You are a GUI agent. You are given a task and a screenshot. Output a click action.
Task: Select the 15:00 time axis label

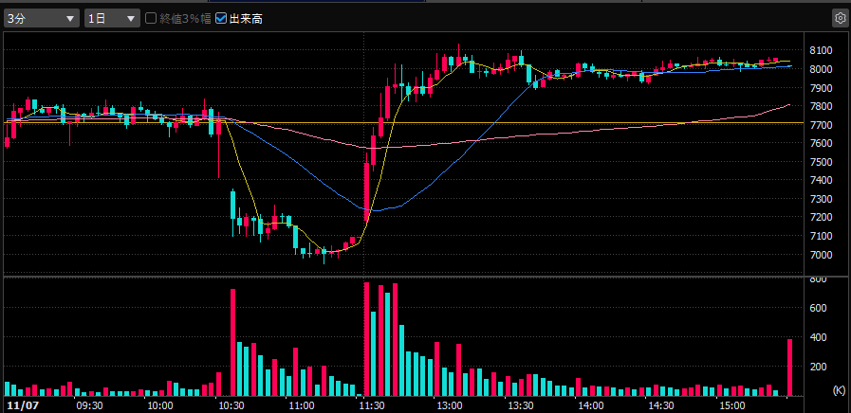tap(731, 405)
